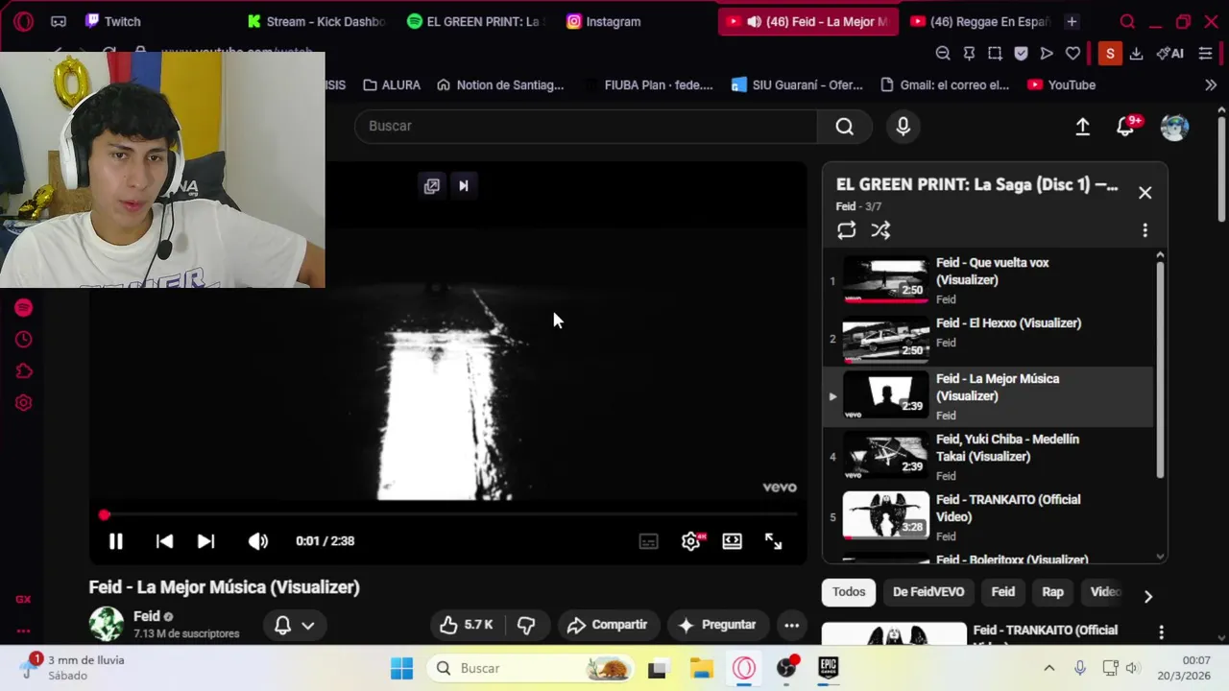Skip to next video with player control
Screen dimensions: 1229x691
coord(205,541)
